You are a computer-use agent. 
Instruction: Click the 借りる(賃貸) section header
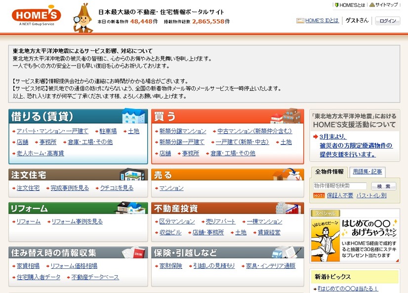pyautogui.click(x=78, y=116)
